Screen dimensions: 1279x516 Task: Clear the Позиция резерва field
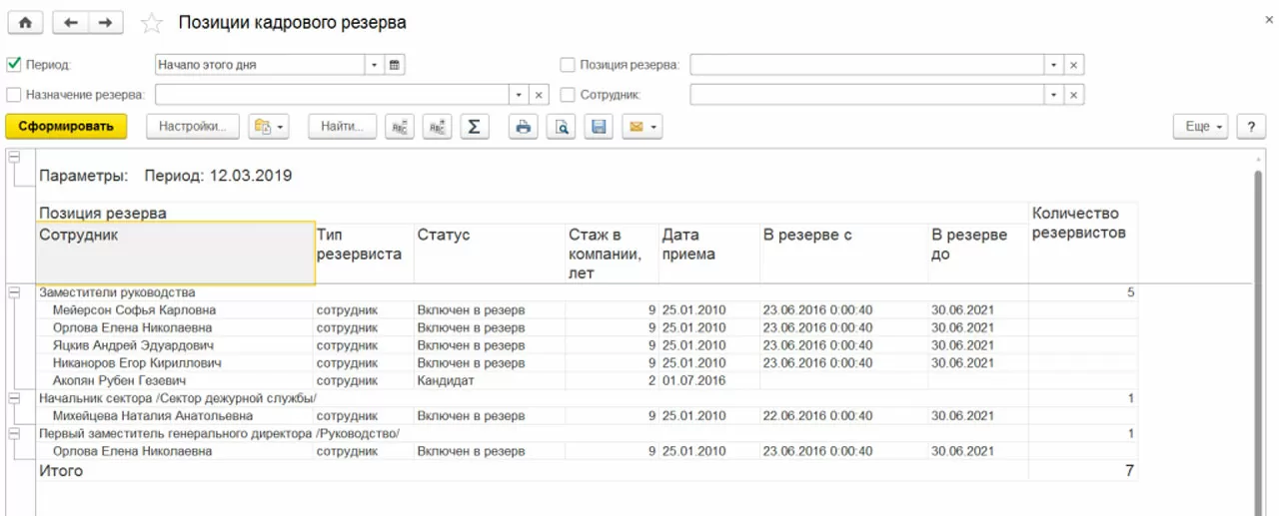pos(1074,65)
